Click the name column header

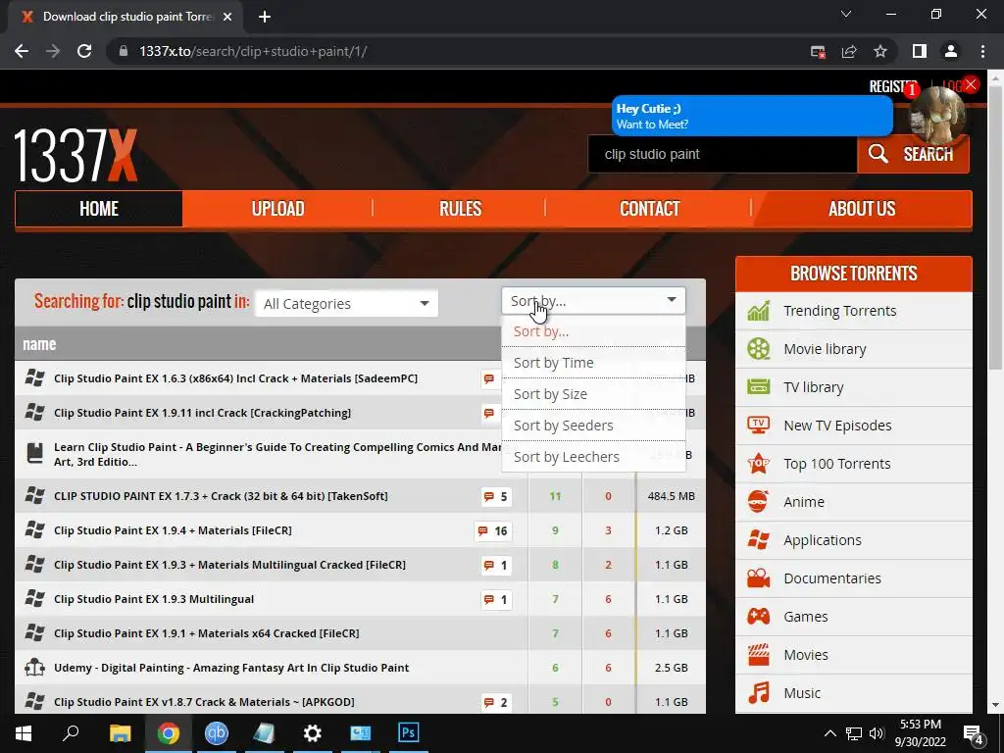39,344
